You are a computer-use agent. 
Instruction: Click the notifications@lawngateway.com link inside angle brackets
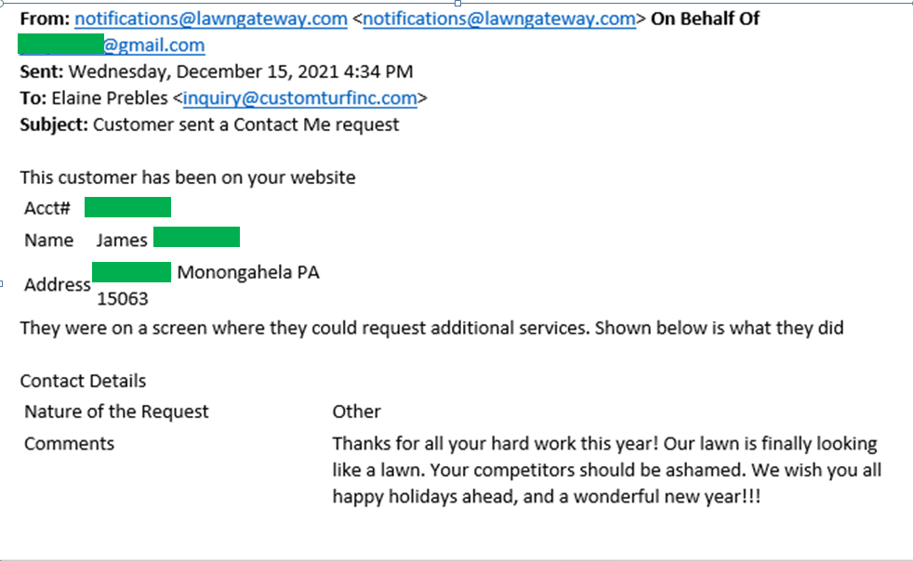click(x=499, y=19)
